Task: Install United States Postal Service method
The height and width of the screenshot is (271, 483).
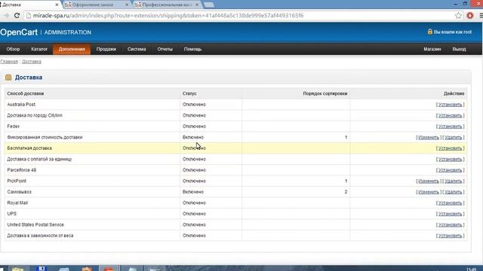Action: 450,224
